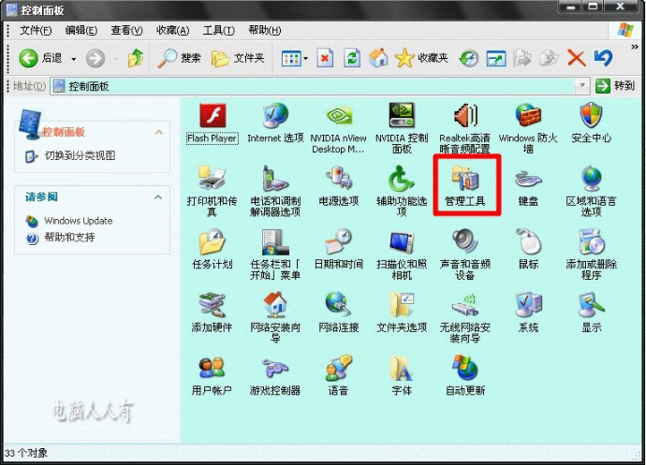The image size is (646, 465).
Task: Open 任务计划 folder icon
Action: click(213, 249)
